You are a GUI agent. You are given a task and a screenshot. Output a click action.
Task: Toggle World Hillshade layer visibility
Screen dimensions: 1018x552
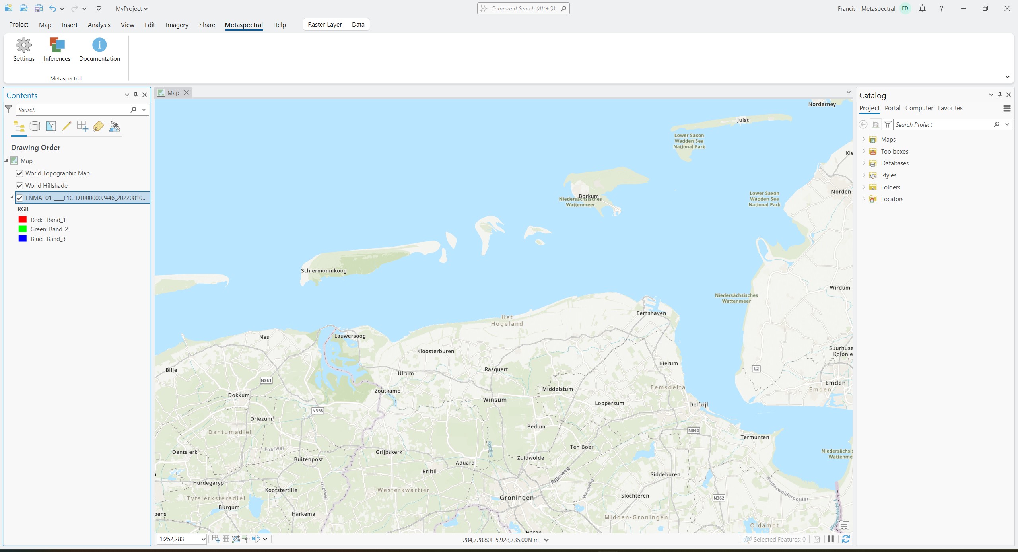click(19, 186)
